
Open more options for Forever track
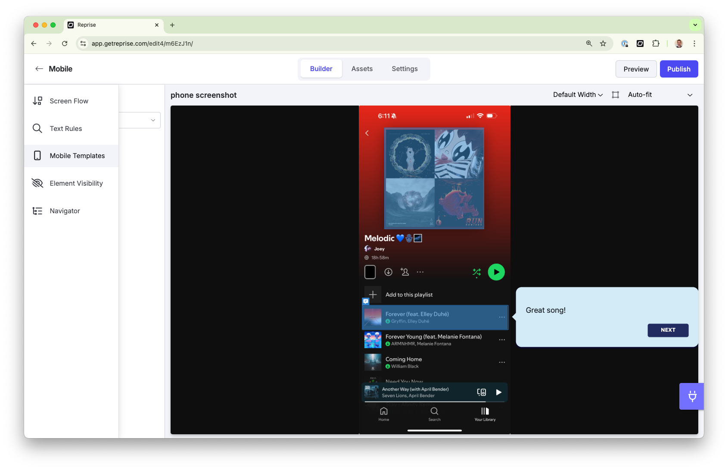tap(502, 317)
